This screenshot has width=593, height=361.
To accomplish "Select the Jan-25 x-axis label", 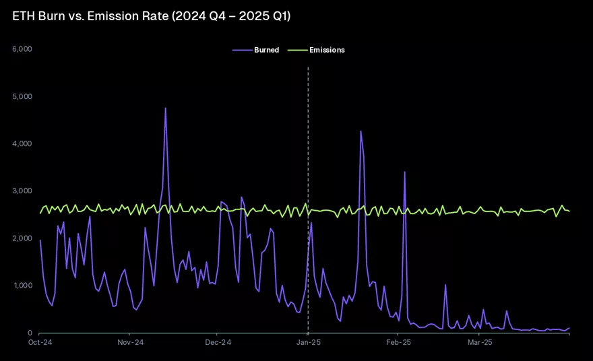I will [308, 342].
